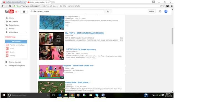The width and height of the screenshot is (204, 109).
Task: Click the Add channels button
Action: [16, 41]
